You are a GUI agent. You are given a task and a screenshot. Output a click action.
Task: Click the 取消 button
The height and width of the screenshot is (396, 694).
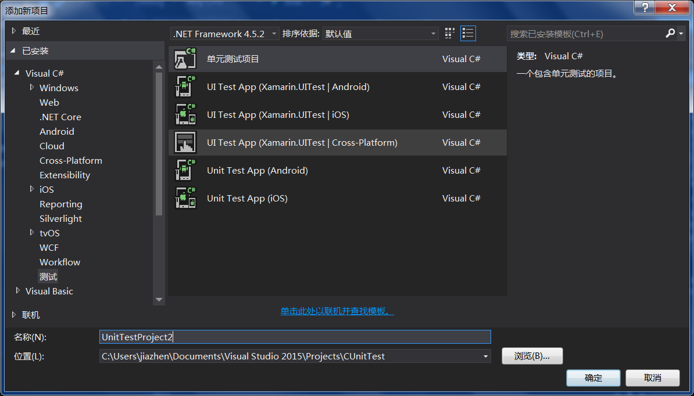652,379
